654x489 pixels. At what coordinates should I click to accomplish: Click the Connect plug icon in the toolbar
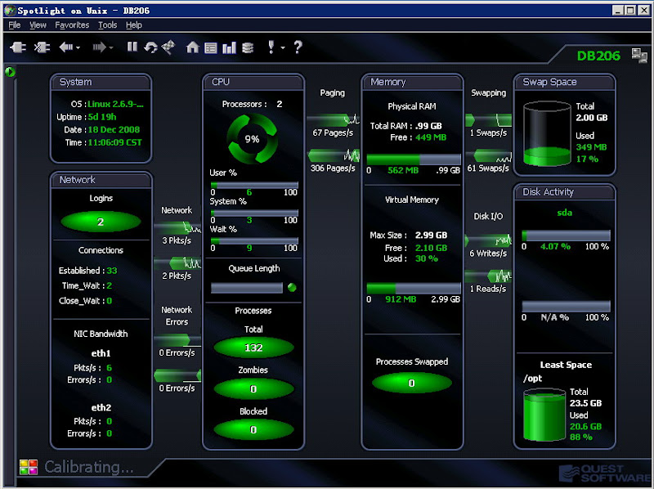pyautogui.click(x=18, y=47)
